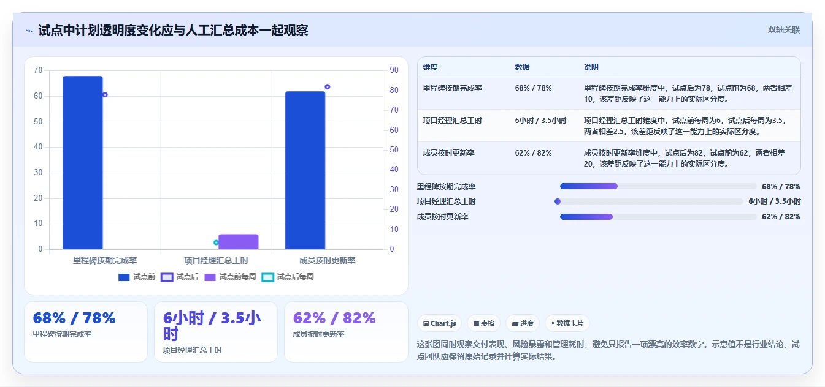Viewport: 825px width, 387px height.
Task: Toggle the 试点前每周 legend entry
Action: click(x=230, y=277)
